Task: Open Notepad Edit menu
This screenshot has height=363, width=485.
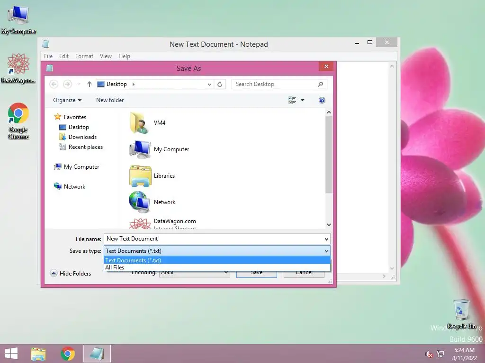Action: coord(64,56)
